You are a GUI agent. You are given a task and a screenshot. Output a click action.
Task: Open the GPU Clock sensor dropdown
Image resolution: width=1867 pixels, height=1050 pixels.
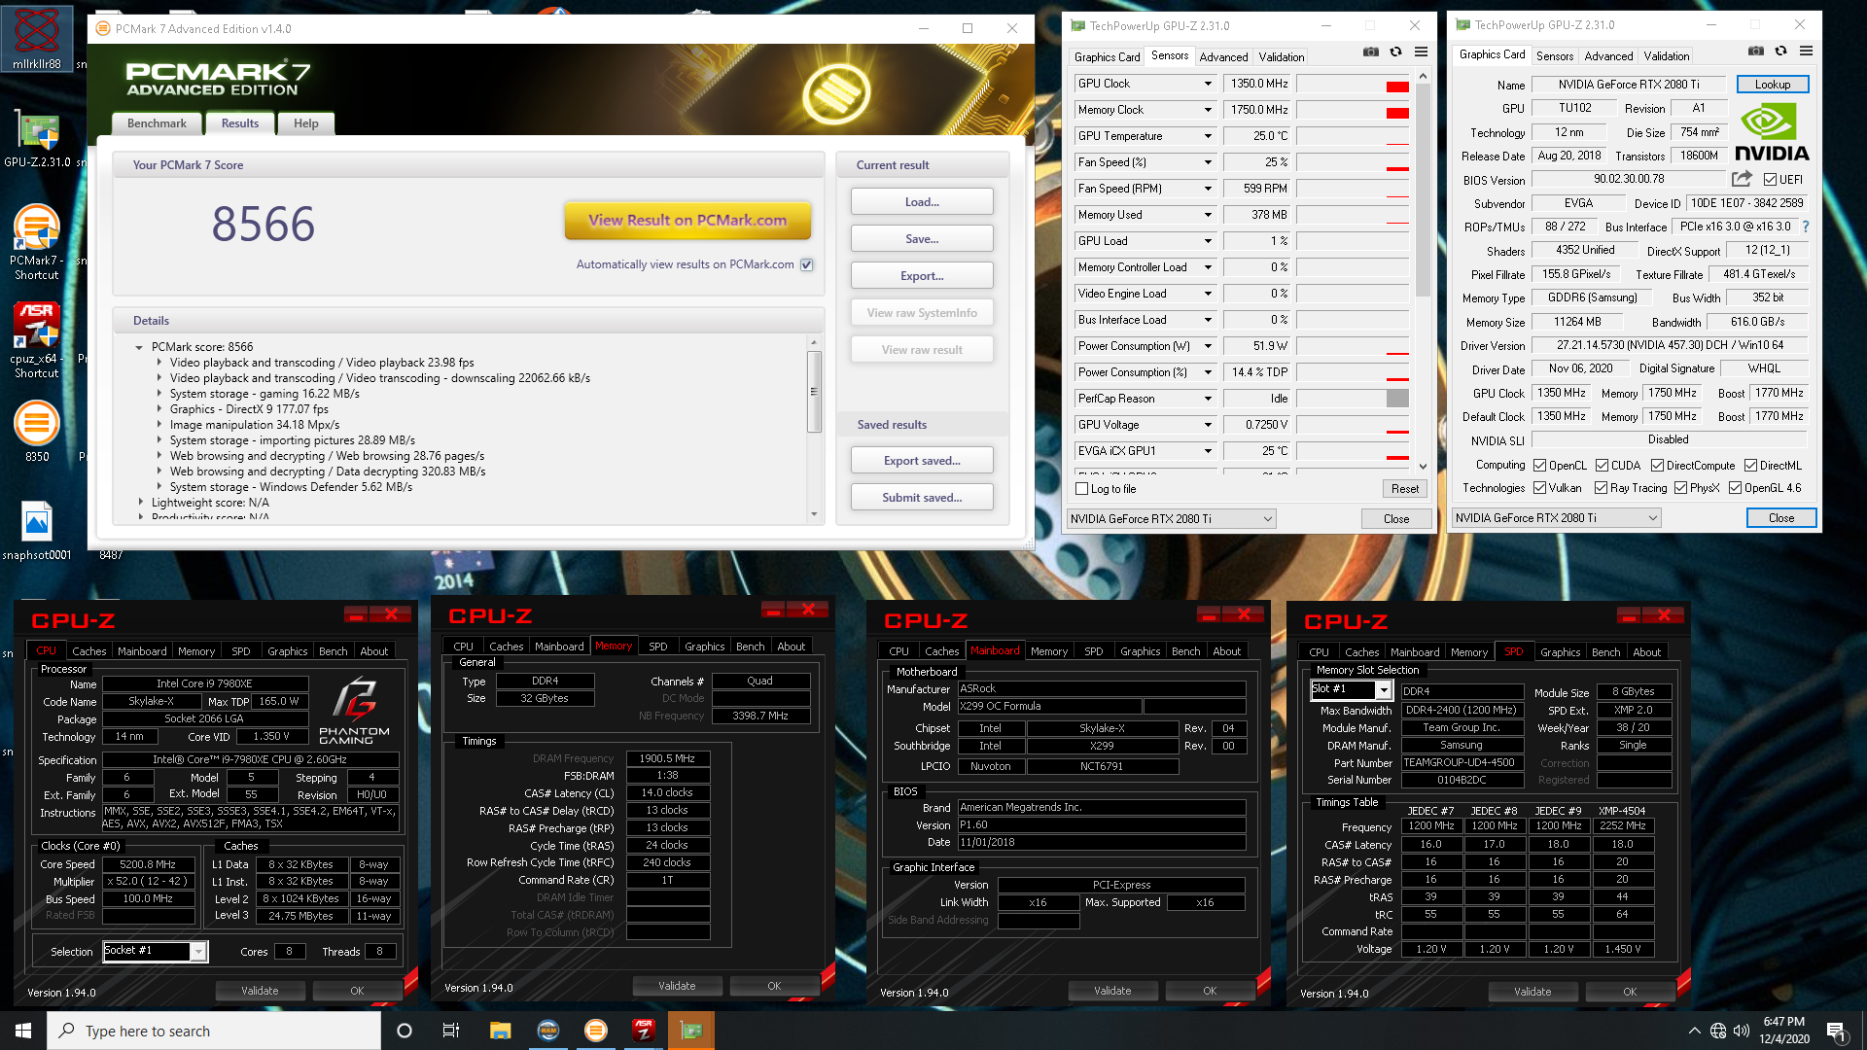[x=1208, y=84]
